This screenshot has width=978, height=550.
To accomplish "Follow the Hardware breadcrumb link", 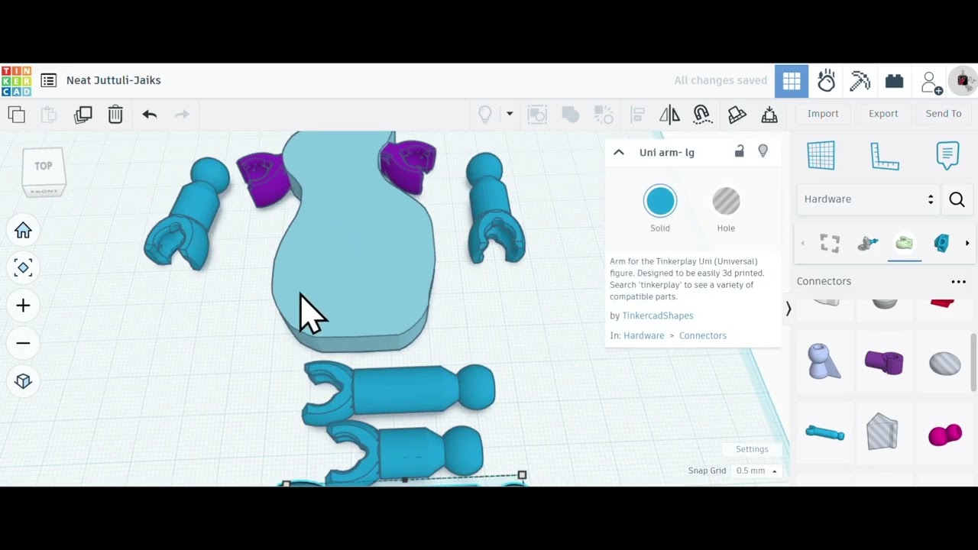I will tap(644, 335).
